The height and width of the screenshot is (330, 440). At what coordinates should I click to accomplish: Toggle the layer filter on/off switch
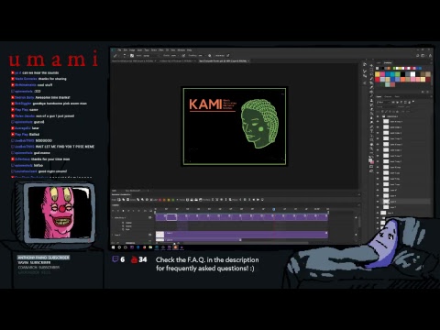pos(413,102)
